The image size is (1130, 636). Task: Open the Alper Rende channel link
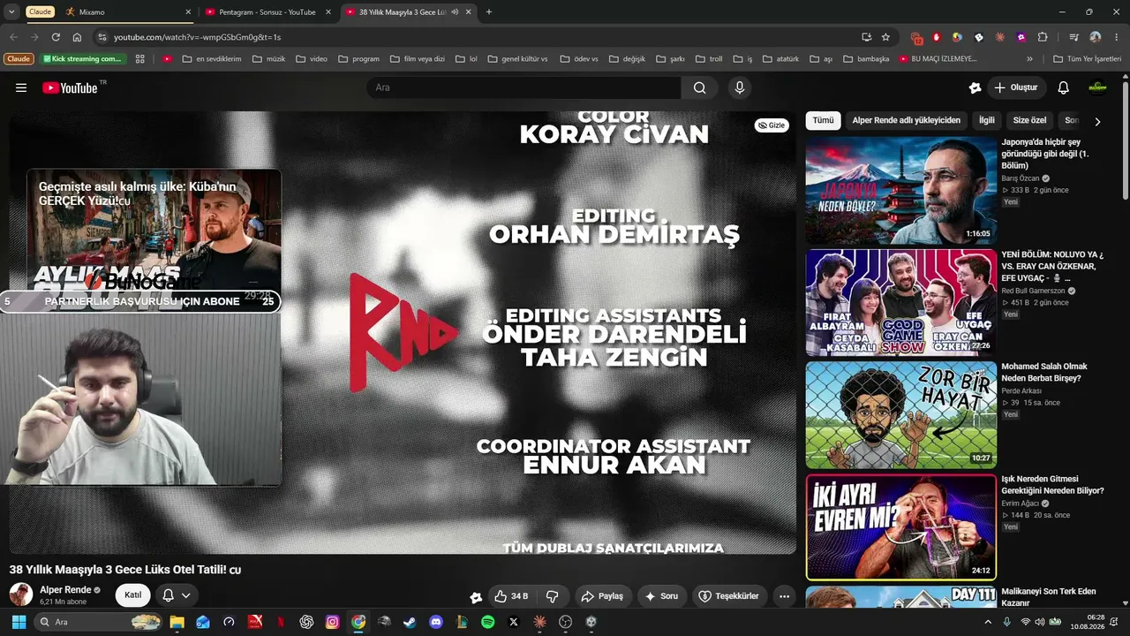tap(65, 590)
